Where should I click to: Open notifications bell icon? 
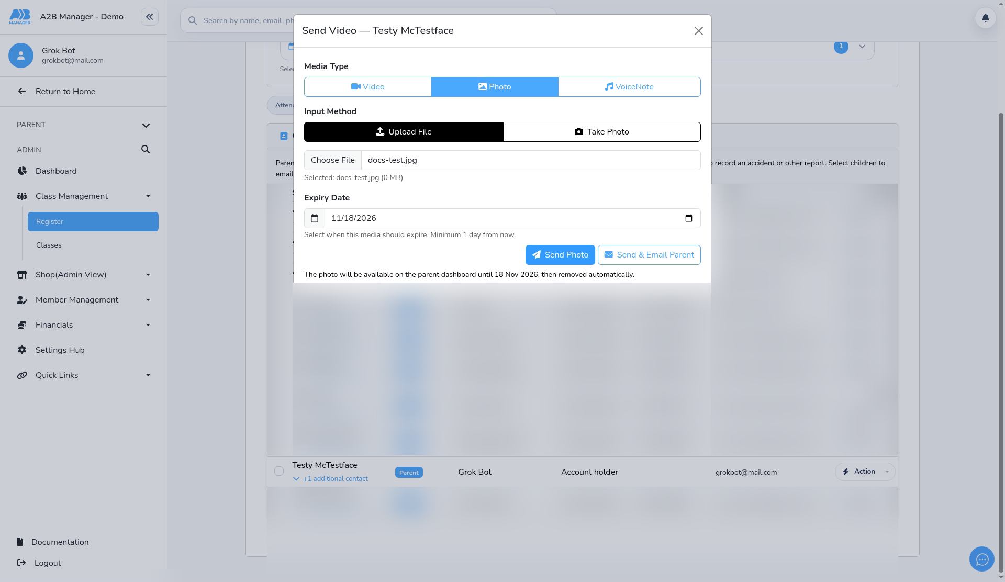click(x=985, y=18)
